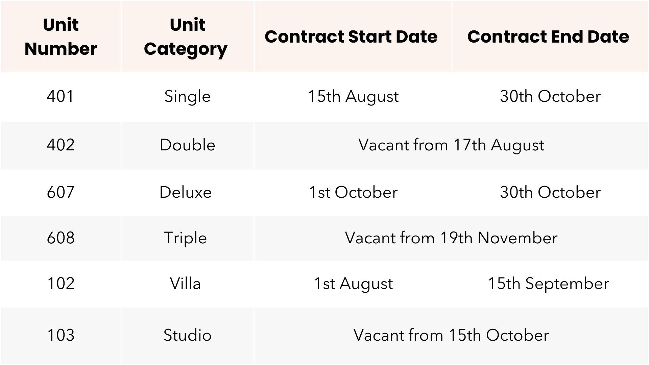Click the Studio category cell
The image size is (649, 365).
[187, 335]
